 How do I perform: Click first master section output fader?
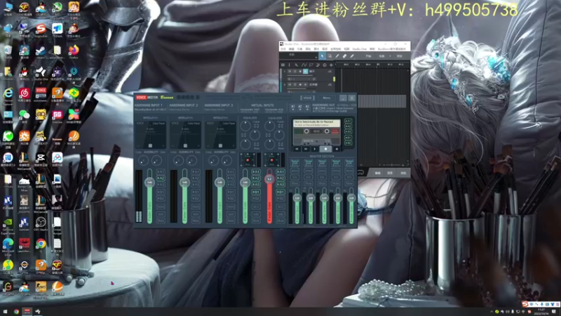(x=297, y=198)
